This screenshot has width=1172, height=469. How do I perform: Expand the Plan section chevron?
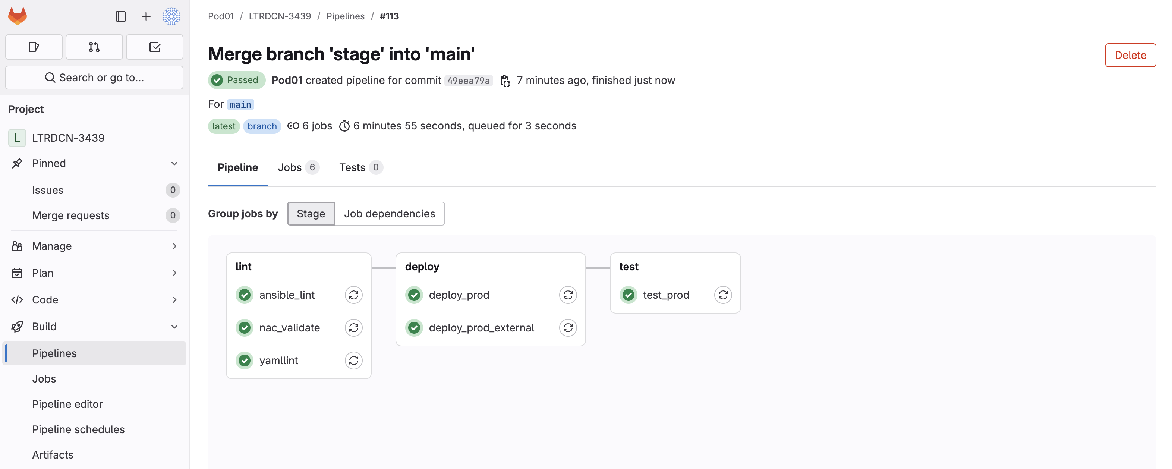pos(174,273)
